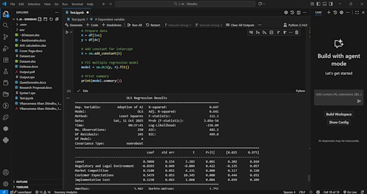Show chat history in Chat panel

pos(335,12)
